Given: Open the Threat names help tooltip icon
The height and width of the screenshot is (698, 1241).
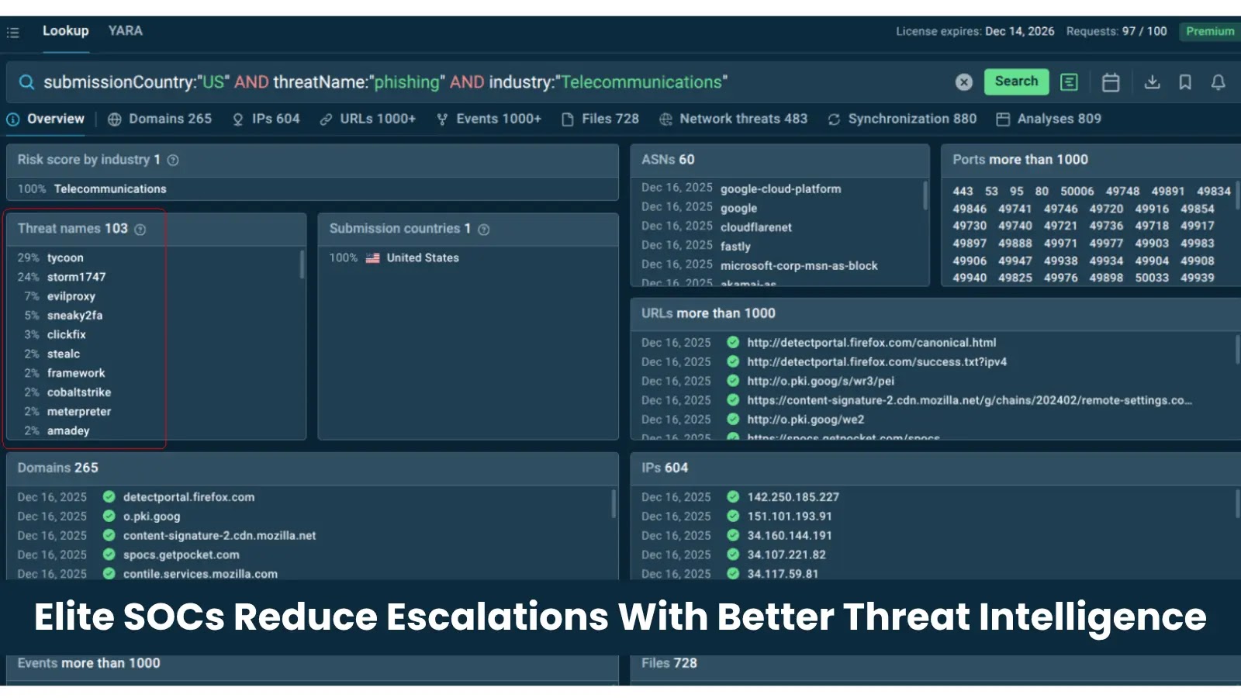Looking at the screenshot, I should tap(140, 229).
